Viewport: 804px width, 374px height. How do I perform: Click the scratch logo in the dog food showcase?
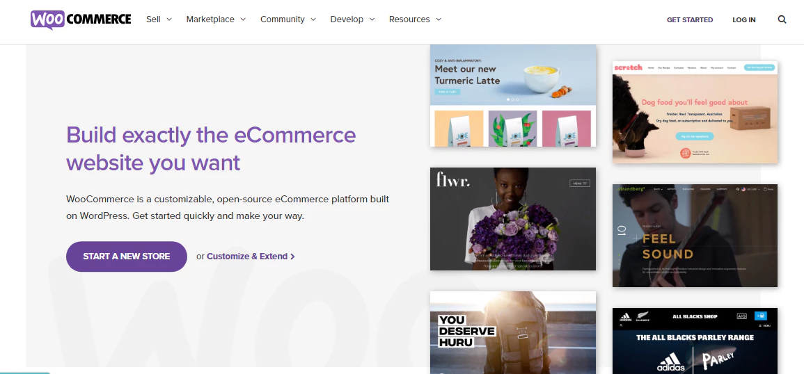tap(628, 67)
